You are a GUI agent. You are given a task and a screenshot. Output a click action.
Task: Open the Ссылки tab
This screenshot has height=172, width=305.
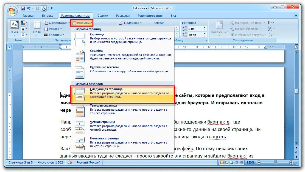pyautogui.click(x=103, y=16)
